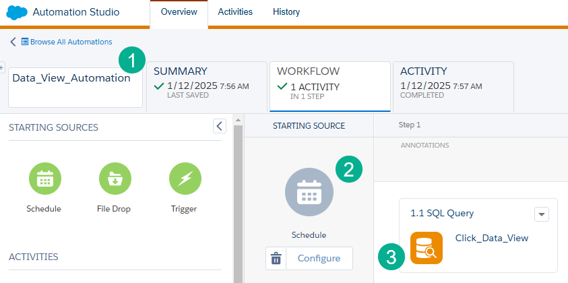This screenshot has height=283, width=568.
Task: Select the Schedule starting source icon
Action: click(44, 179)
